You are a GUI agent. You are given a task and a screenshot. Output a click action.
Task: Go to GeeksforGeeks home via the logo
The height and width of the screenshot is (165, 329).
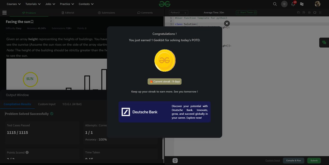[164, 4]
